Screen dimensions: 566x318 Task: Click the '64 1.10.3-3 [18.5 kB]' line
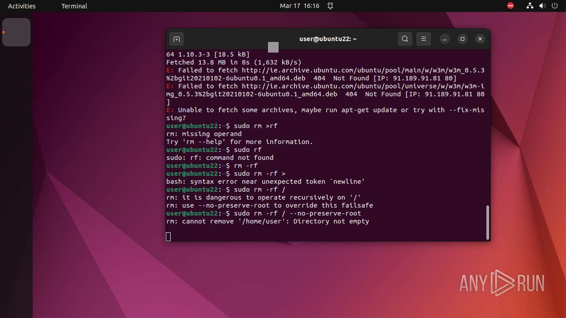pos(208,54)
